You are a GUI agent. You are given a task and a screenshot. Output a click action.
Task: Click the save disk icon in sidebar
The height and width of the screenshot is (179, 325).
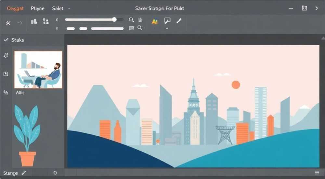6,74
